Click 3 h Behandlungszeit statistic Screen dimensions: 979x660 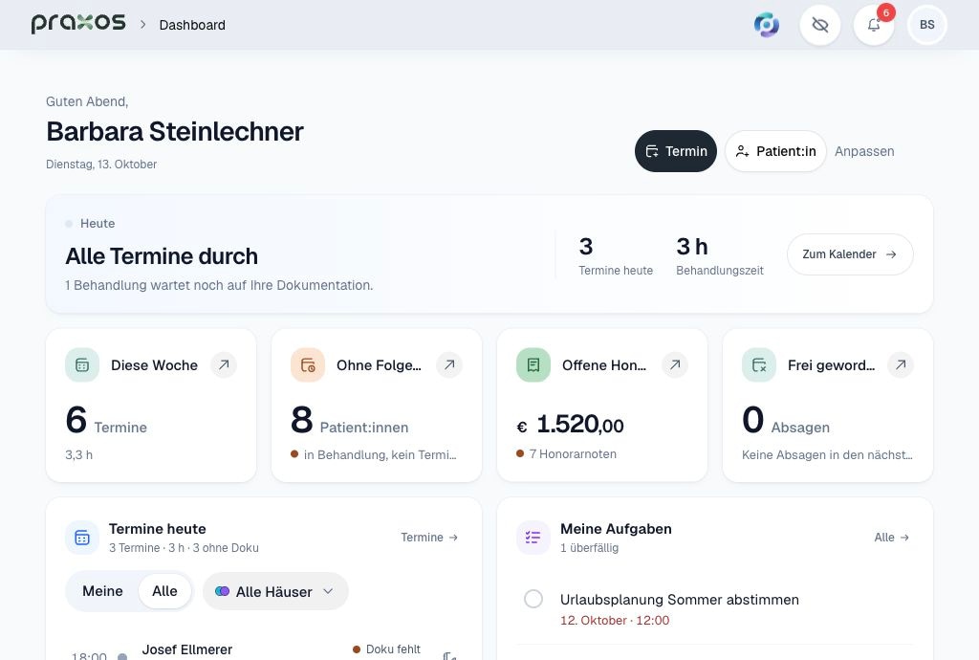point(720,254)
